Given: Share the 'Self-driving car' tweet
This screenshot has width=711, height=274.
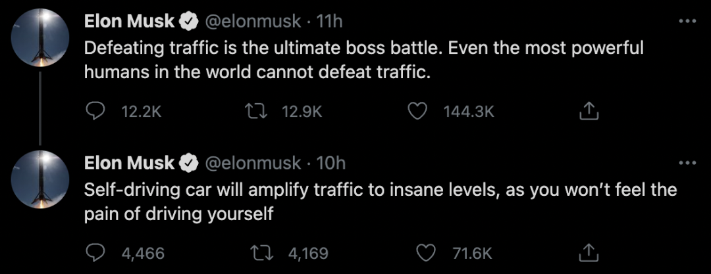Looking at the screenshot, I should click(x=588, y=252).
